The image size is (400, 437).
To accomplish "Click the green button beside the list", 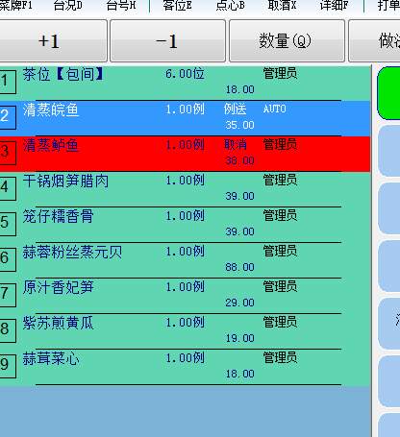I will [x=388, y=93].
